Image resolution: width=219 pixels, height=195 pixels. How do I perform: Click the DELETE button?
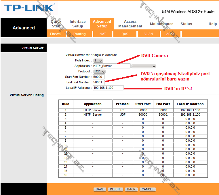115,189
